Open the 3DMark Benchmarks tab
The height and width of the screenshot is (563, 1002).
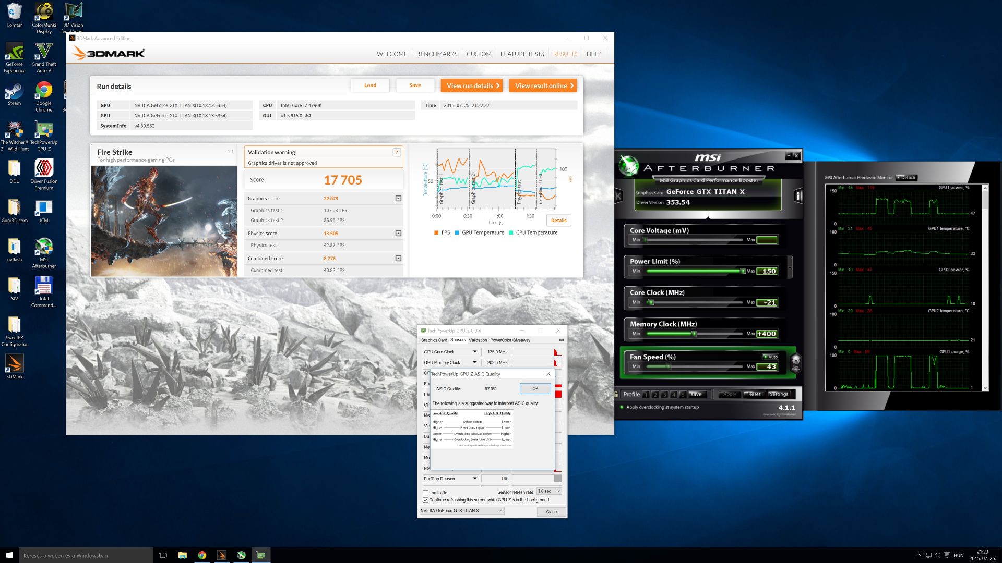[x=437, y=54]
